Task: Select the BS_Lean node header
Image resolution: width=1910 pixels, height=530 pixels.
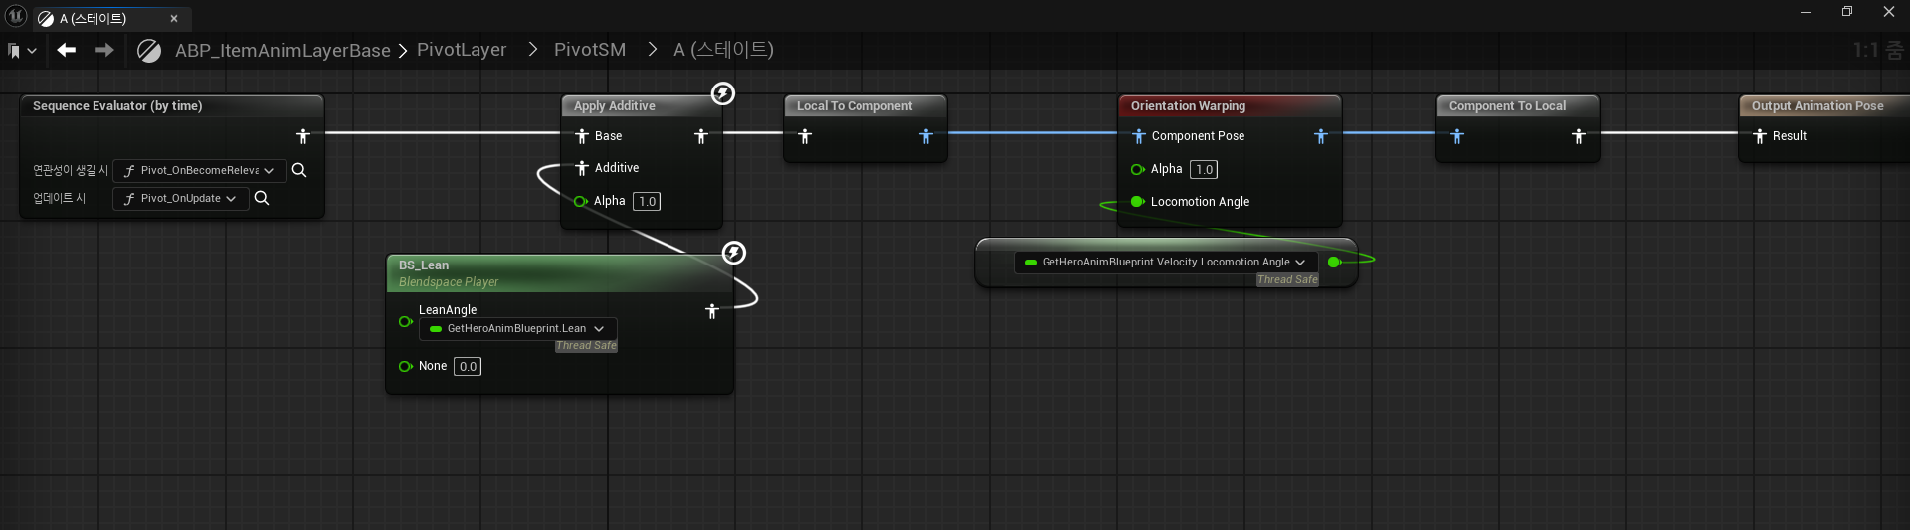Action: [x=559, y=273]
